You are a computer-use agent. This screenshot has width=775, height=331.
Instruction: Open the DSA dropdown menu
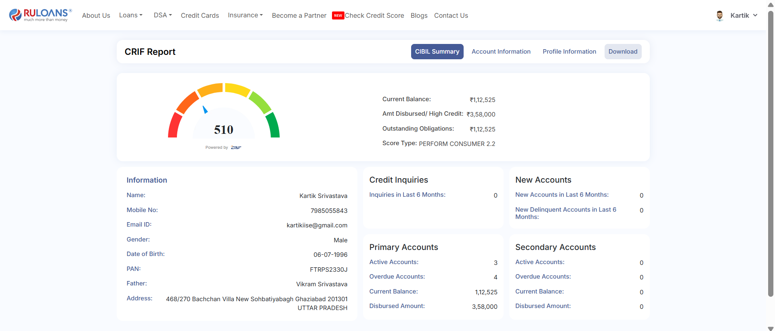point(162,15)
